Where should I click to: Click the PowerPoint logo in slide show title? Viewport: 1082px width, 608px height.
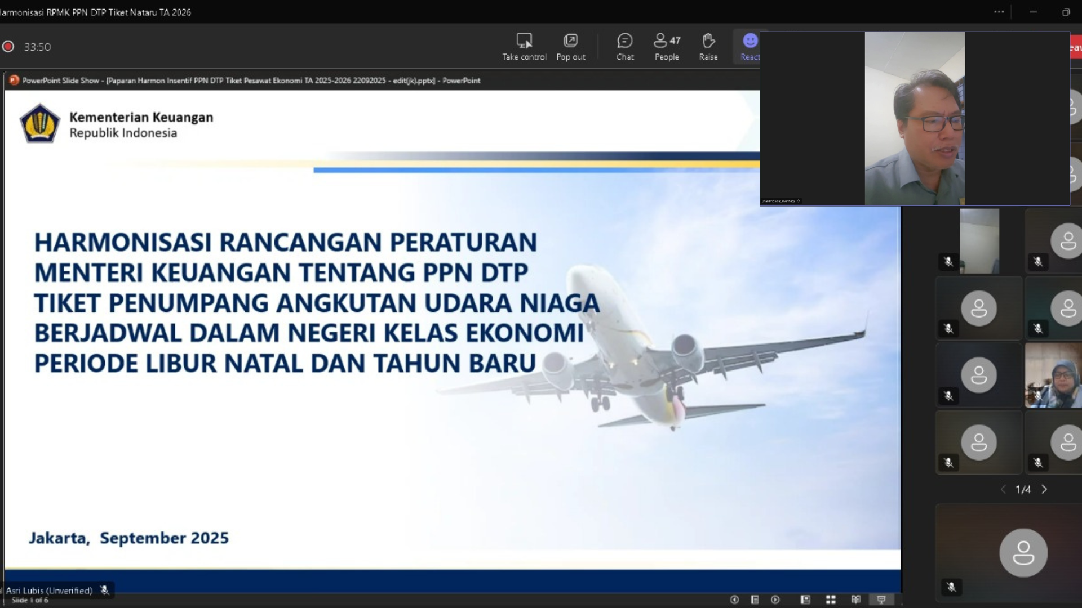pos(14,80)
